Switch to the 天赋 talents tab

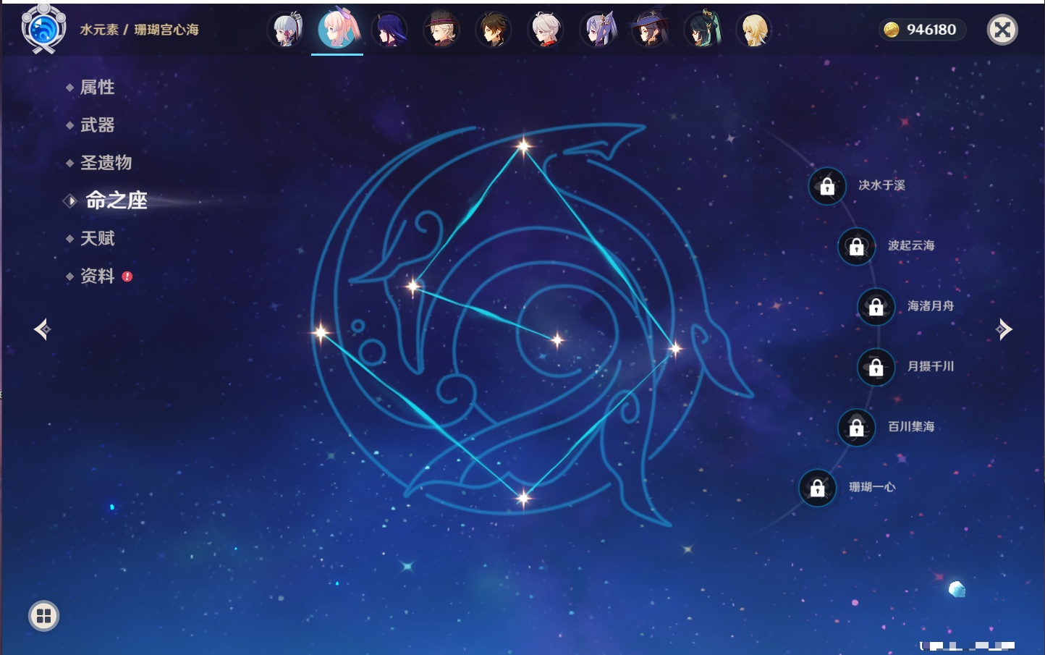pyautogui.click(x=97, y=238)
